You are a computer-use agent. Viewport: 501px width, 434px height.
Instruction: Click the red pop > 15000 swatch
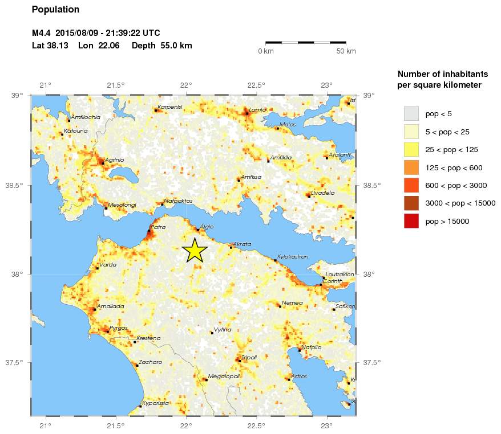[411, 222]
